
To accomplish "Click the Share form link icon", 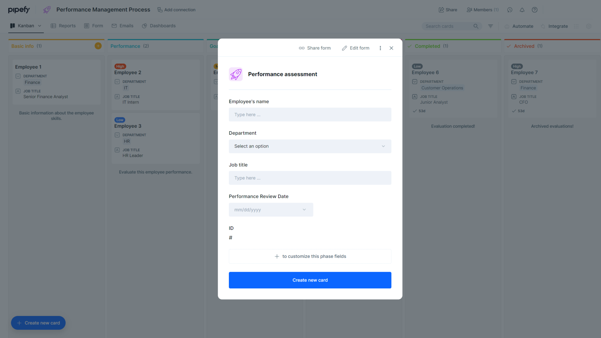I will pyautogui.click(x=302, y=48).
